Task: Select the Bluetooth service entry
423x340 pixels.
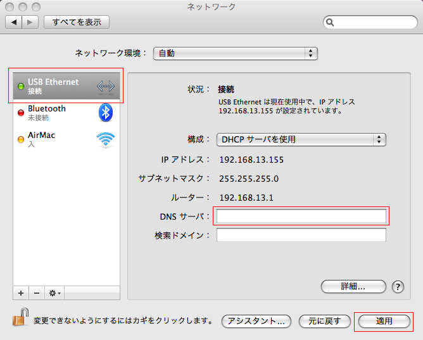Action: click(66, 113)
